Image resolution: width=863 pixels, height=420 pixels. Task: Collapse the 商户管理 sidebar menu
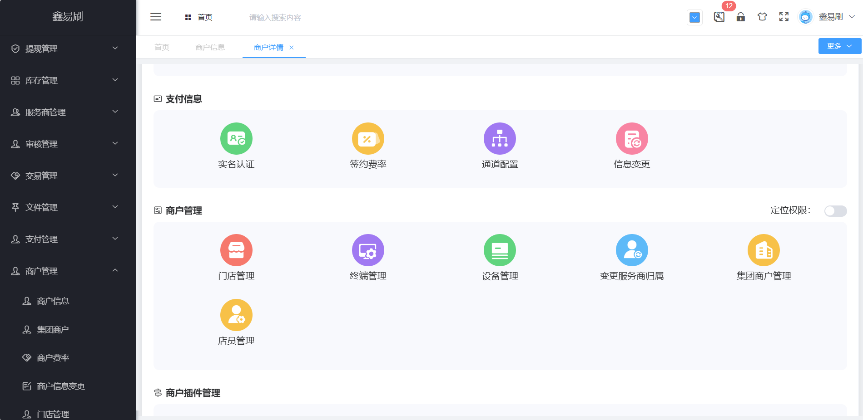pos(68,271)
